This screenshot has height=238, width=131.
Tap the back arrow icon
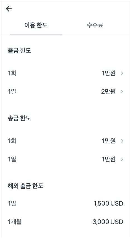(x=9, y=9)
